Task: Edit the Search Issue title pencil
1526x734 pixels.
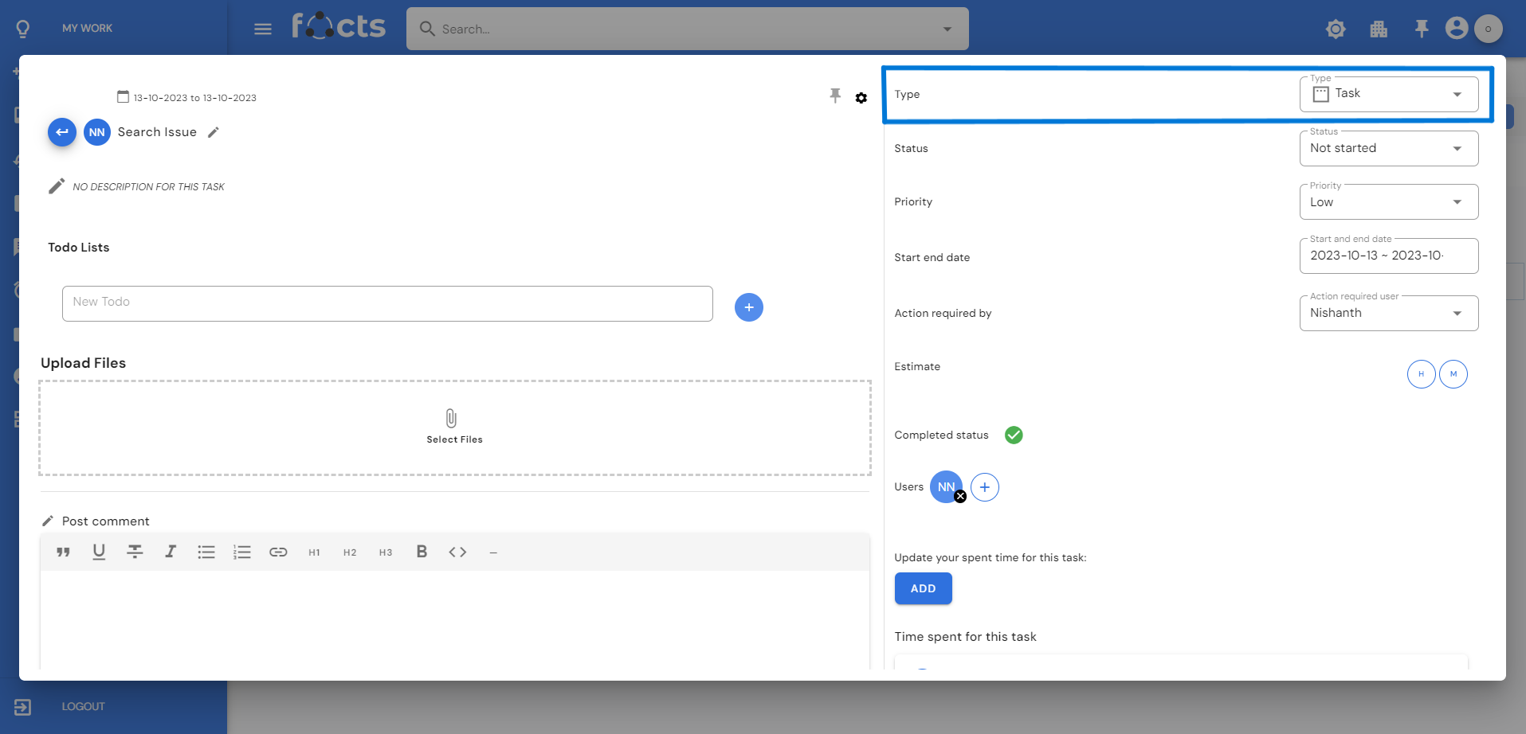Action: click(214, 133)
